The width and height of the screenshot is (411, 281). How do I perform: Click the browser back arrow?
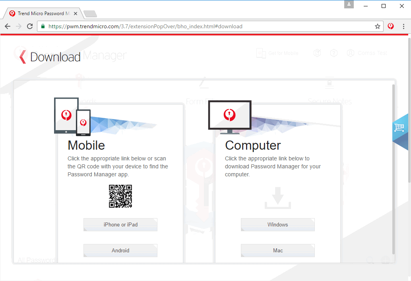click(x=8, y=26)
